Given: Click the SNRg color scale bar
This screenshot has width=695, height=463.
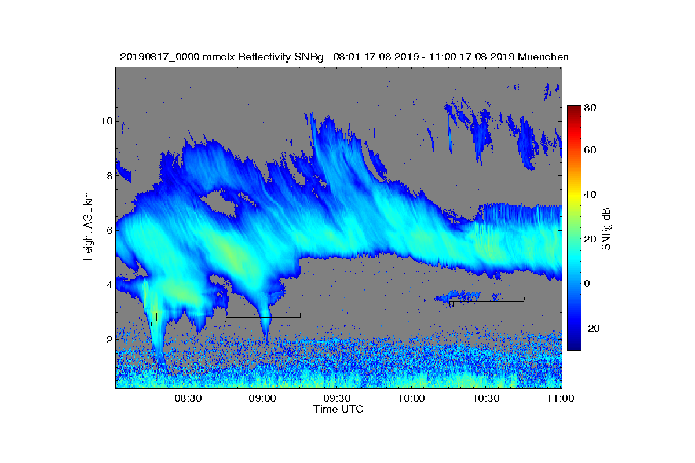Looking at the screenshot, I should pos(574,228).
